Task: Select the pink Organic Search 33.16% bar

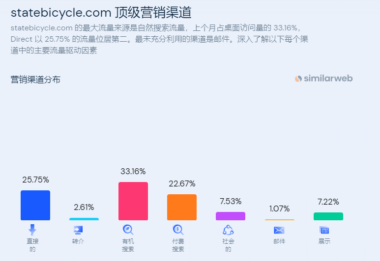Action: (x=133, y=201)
